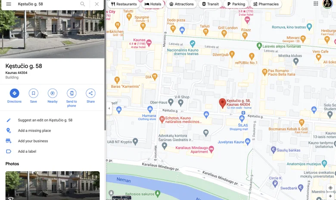Select Humana clothing store pin
This screenshot has height=200, width=336.
click(x=150, y=109)
